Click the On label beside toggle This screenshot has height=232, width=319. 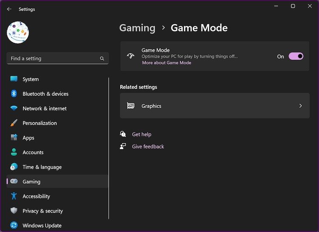pyautogui.click(x=281, y=57)
